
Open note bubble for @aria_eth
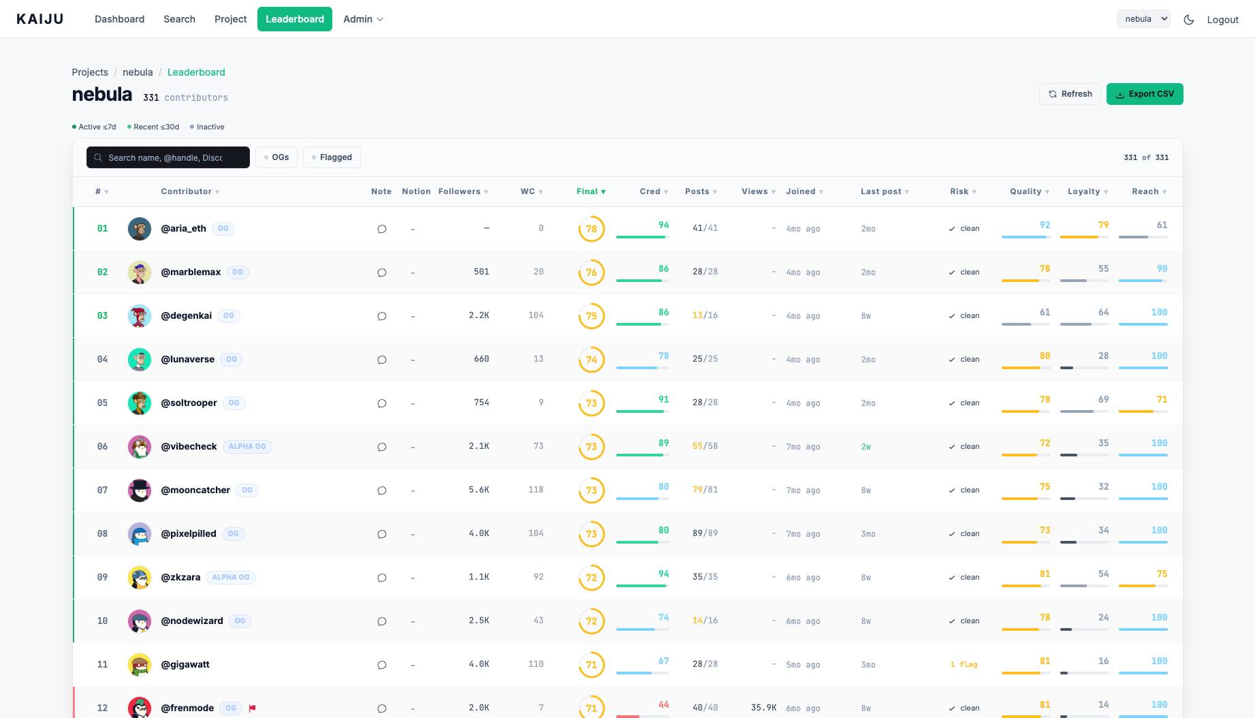tap(382, 229)
